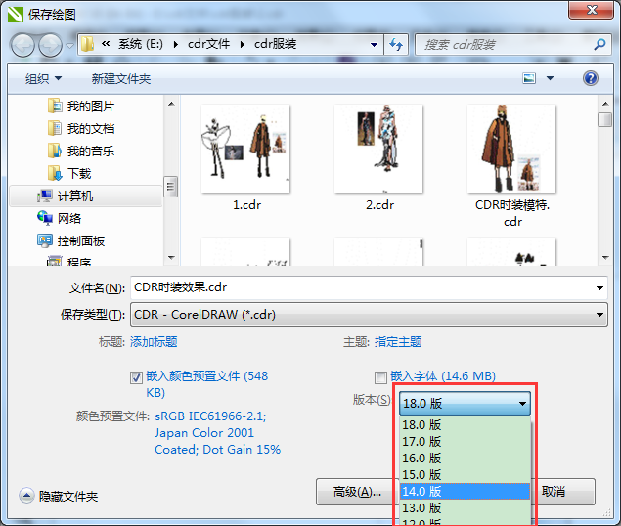Click 系统 (E:) in the address breadcrumb

coord(141,44)
